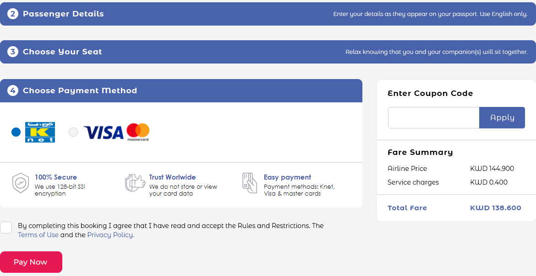This screenshot has width=536, height=276.
Task: Click the 100% Secure shield icon
Action: tap(21, 183)
